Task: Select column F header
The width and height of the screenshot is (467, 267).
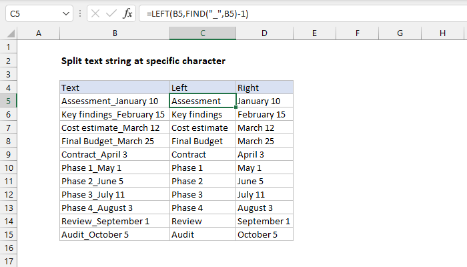Action: pos(358,33)
